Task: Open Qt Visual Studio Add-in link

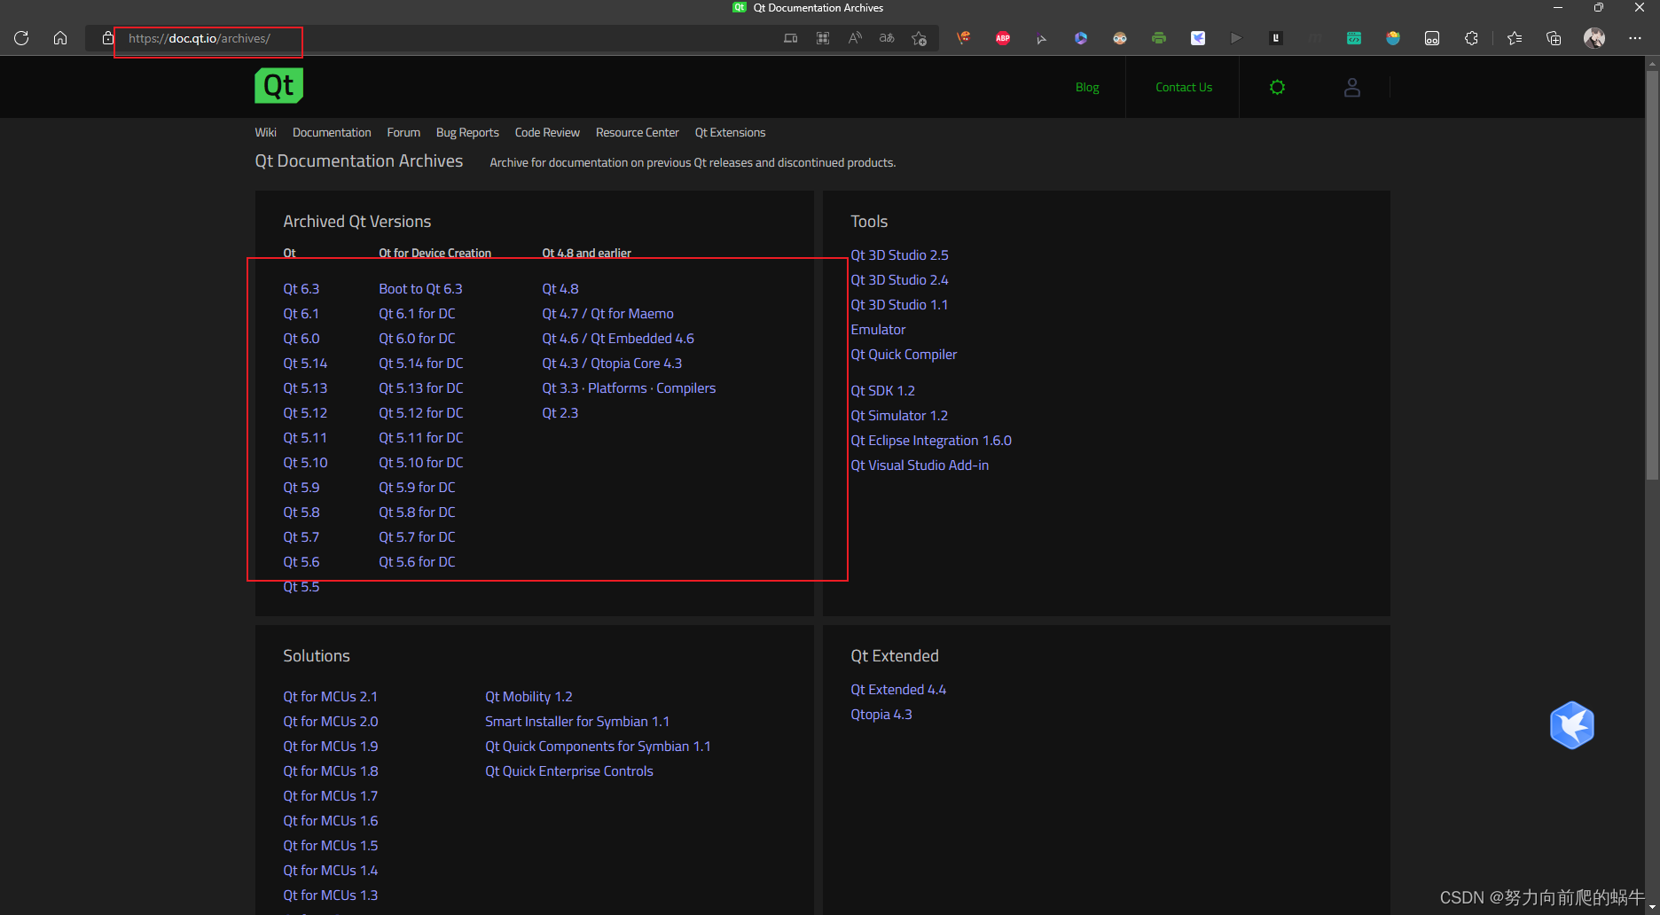Action: click(920, 465)
